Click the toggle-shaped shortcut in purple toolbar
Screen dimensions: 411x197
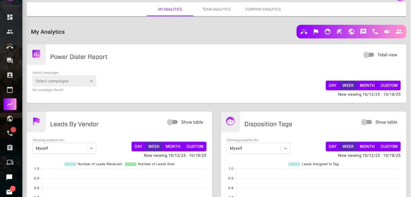pos(387,32)
